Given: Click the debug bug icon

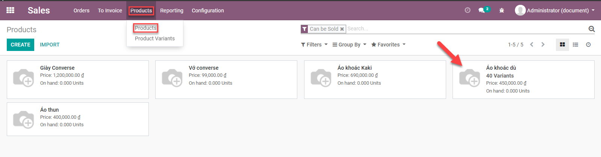Looking at the screenshot, I should click(501, 10).
